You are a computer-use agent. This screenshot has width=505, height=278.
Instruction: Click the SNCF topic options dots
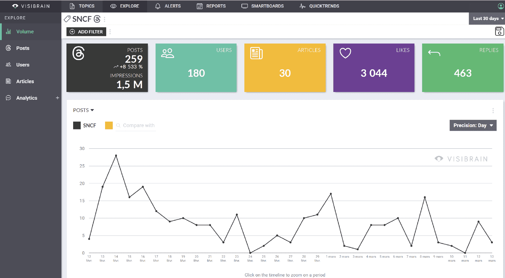[x=104, y=19]
